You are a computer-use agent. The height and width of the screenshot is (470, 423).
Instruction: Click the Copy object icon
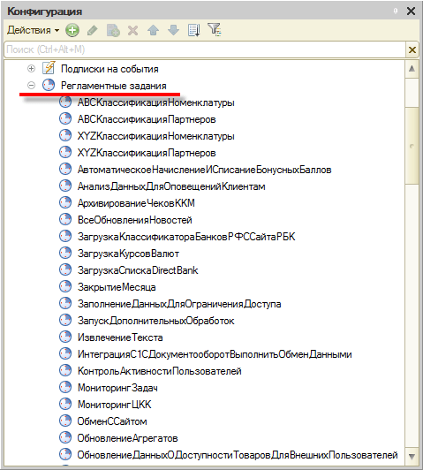113,30
